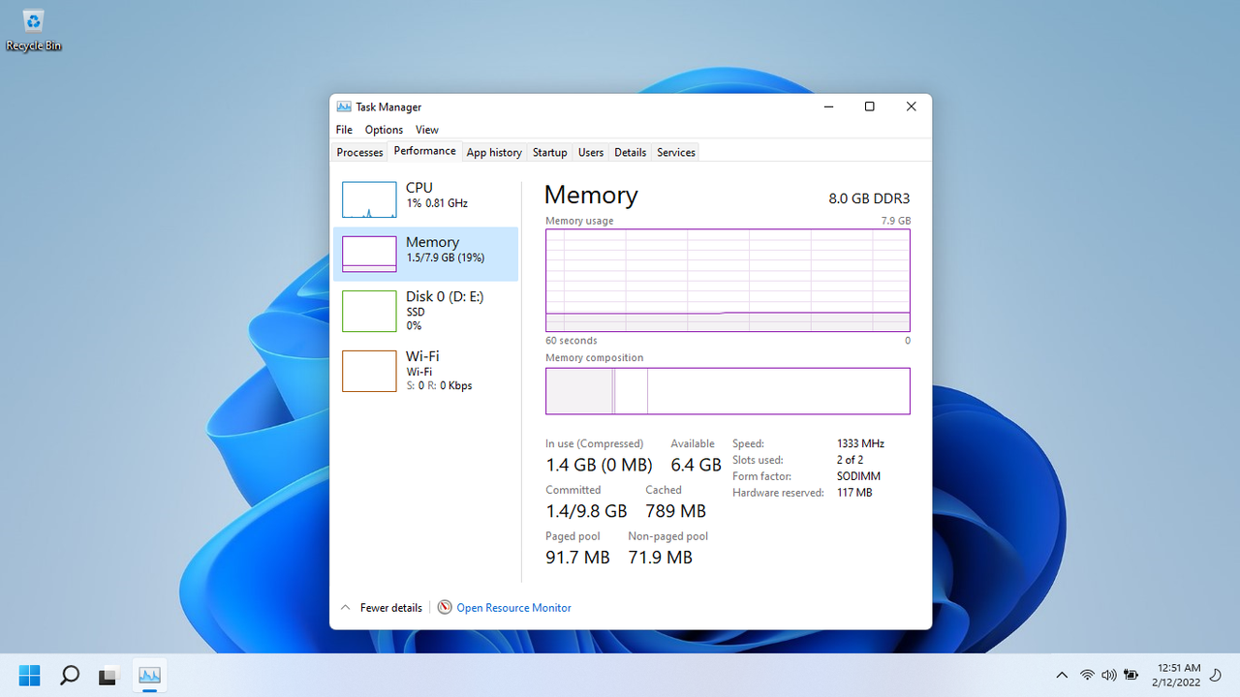Image resolution: width=1240 pixels, height=697 pixels.
Task: Switch to the Users tab
Action: pyautogui.click(x=591, y=152)
